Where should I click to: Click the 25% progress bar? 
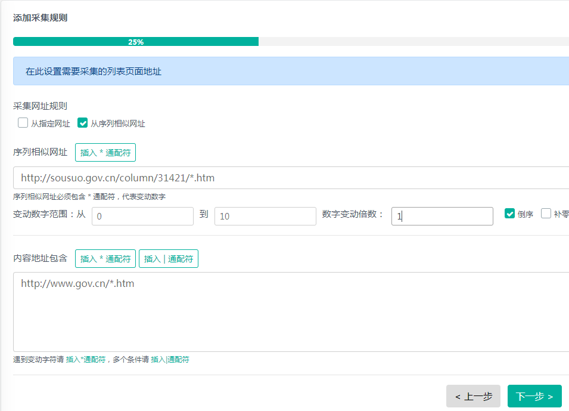(136, 42)
